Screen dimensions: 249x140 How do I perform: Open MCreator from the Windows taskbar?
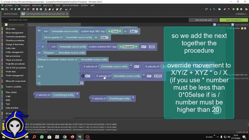click(x=80, y=137)
